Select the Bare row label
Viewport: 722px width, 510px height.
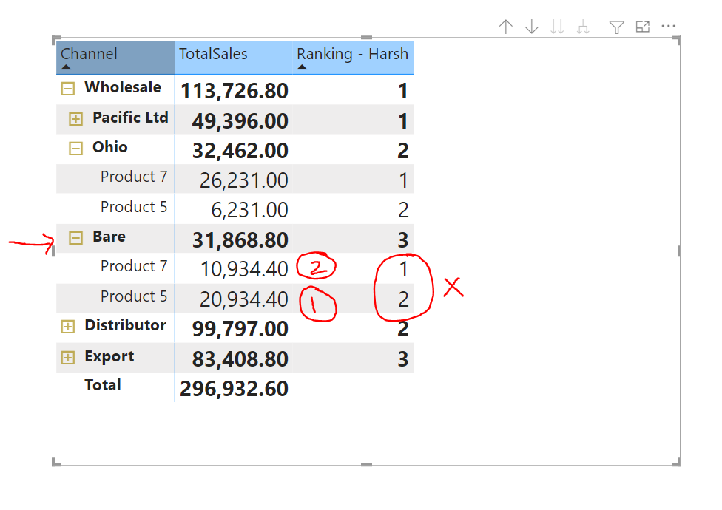[109, 237]
